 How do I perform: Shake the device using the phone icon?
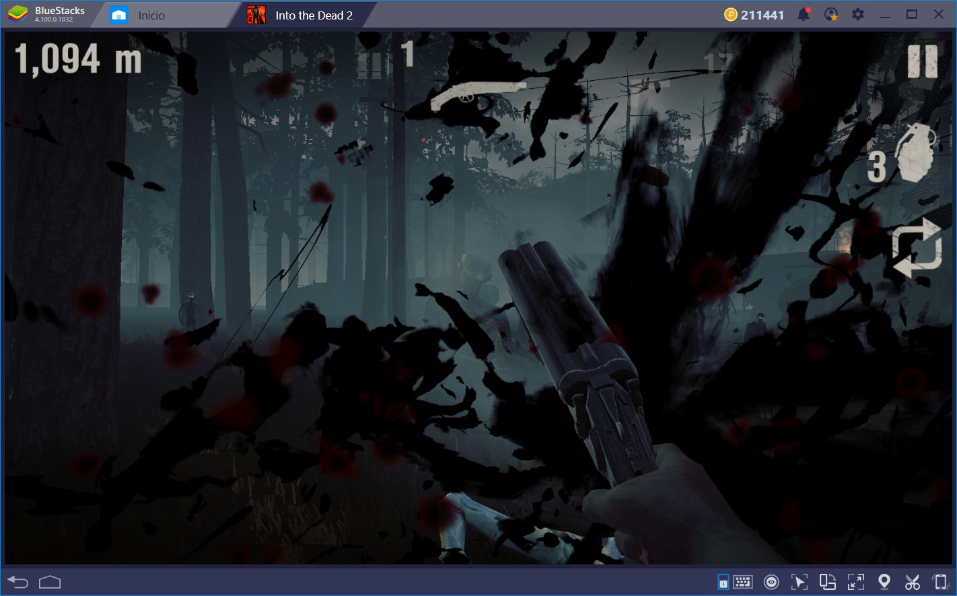(x=940, y=582)
